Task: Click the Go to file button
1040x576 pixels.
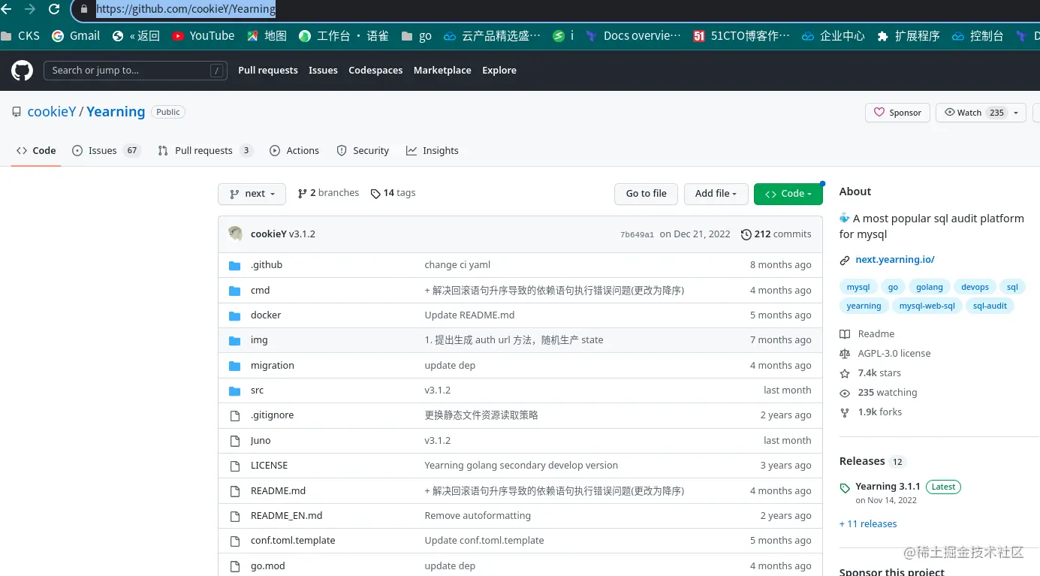Action: [646, 194]
